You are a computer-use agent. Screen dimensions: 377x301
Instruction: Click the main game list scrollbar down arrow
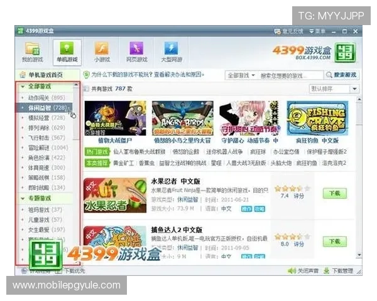point(359,255)
